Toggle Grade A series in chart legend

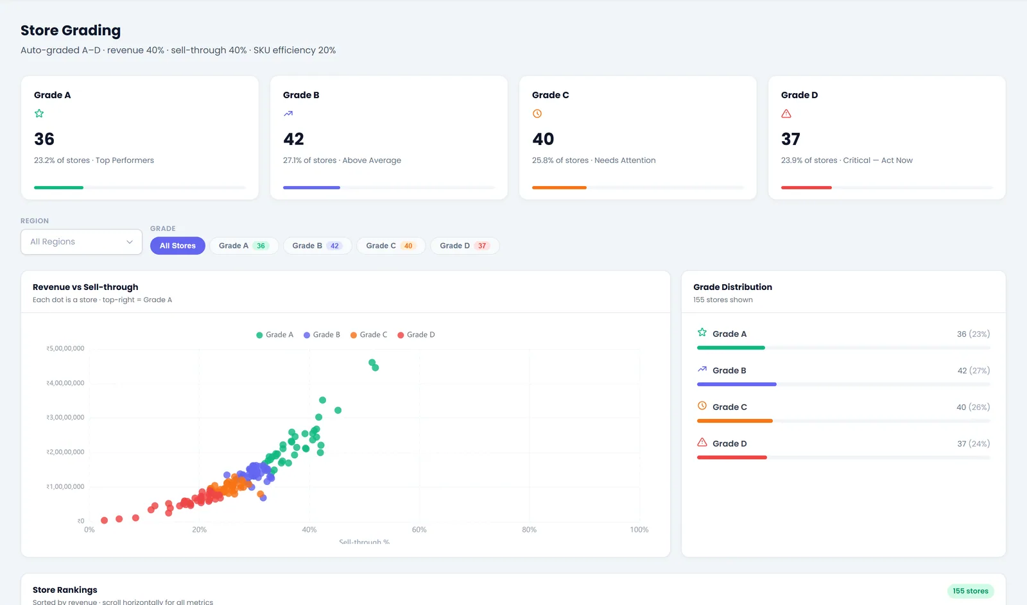[275, 335]
